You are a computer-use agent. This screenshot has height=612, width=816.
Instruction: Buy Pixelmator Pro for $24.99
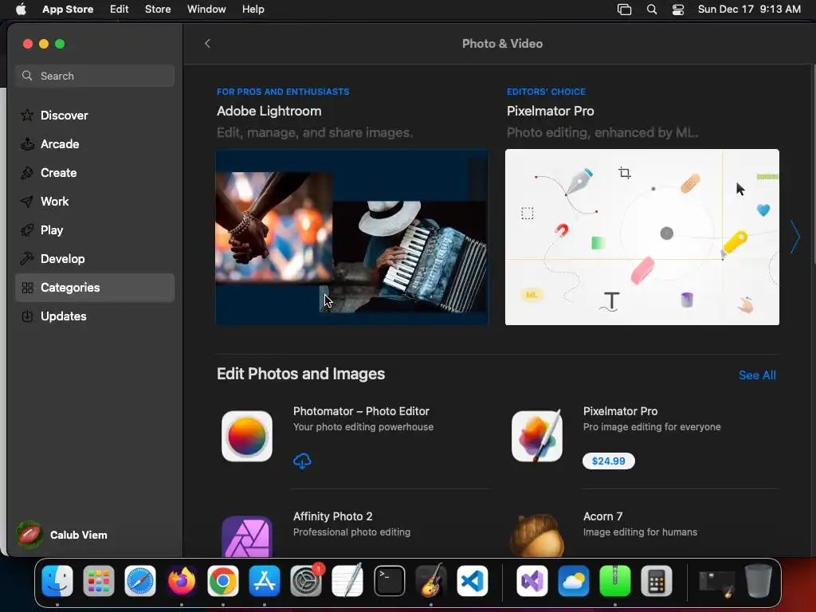click(x=608, y=461)
